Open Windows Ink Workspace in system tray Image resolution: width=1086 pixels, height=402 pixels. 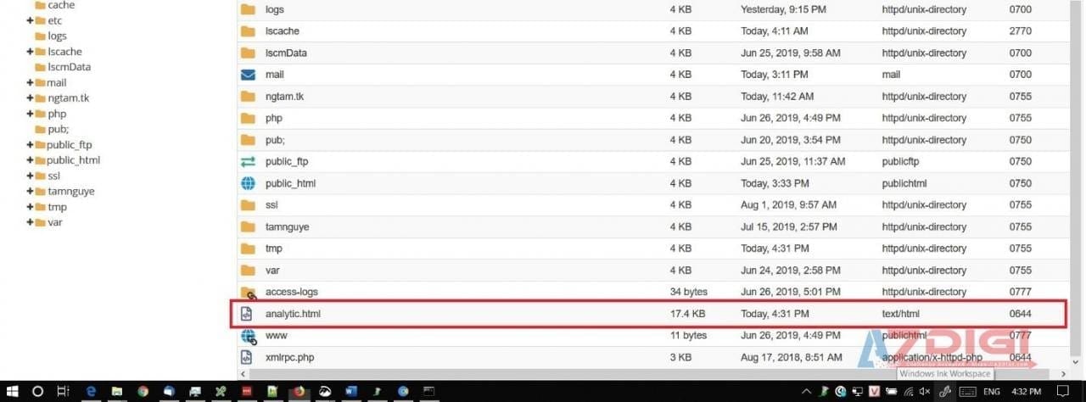click(x=947, y=391)
